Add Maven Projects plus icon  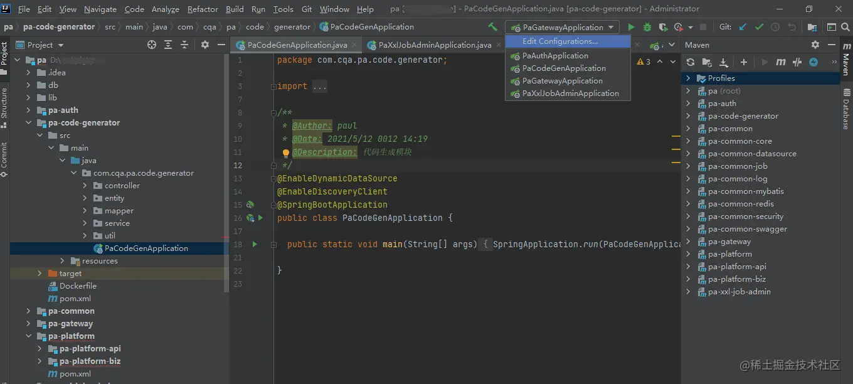coord(744,62)
